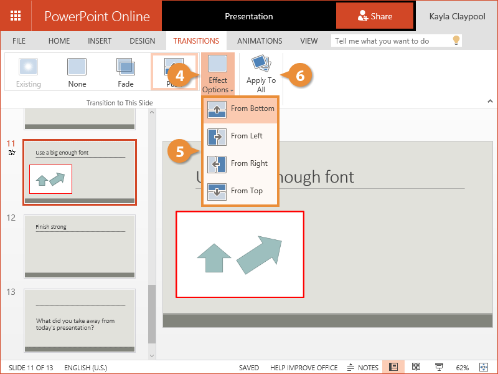Screen dimensions: 498x374
Task: Click the Apply To All icon
Action: point(261,64)
